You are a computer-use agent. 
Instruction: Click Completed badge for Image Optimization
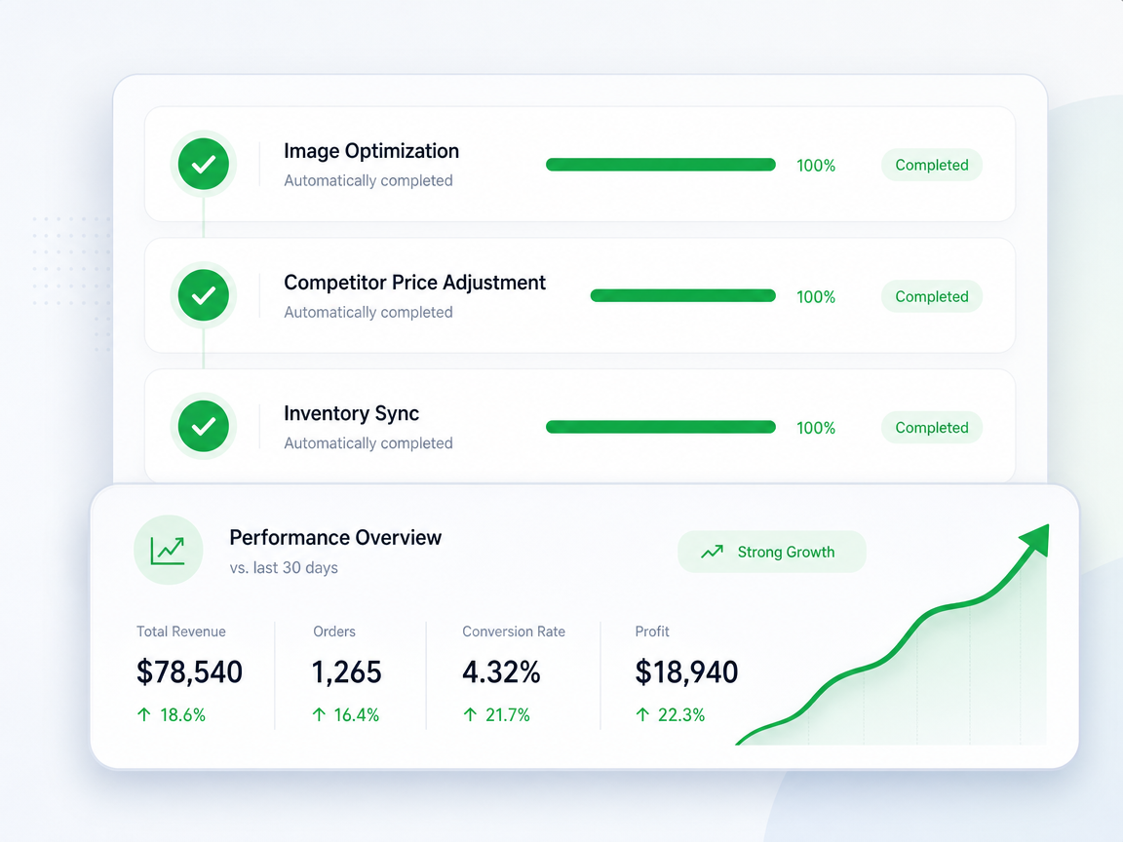[x=931, y=165]
